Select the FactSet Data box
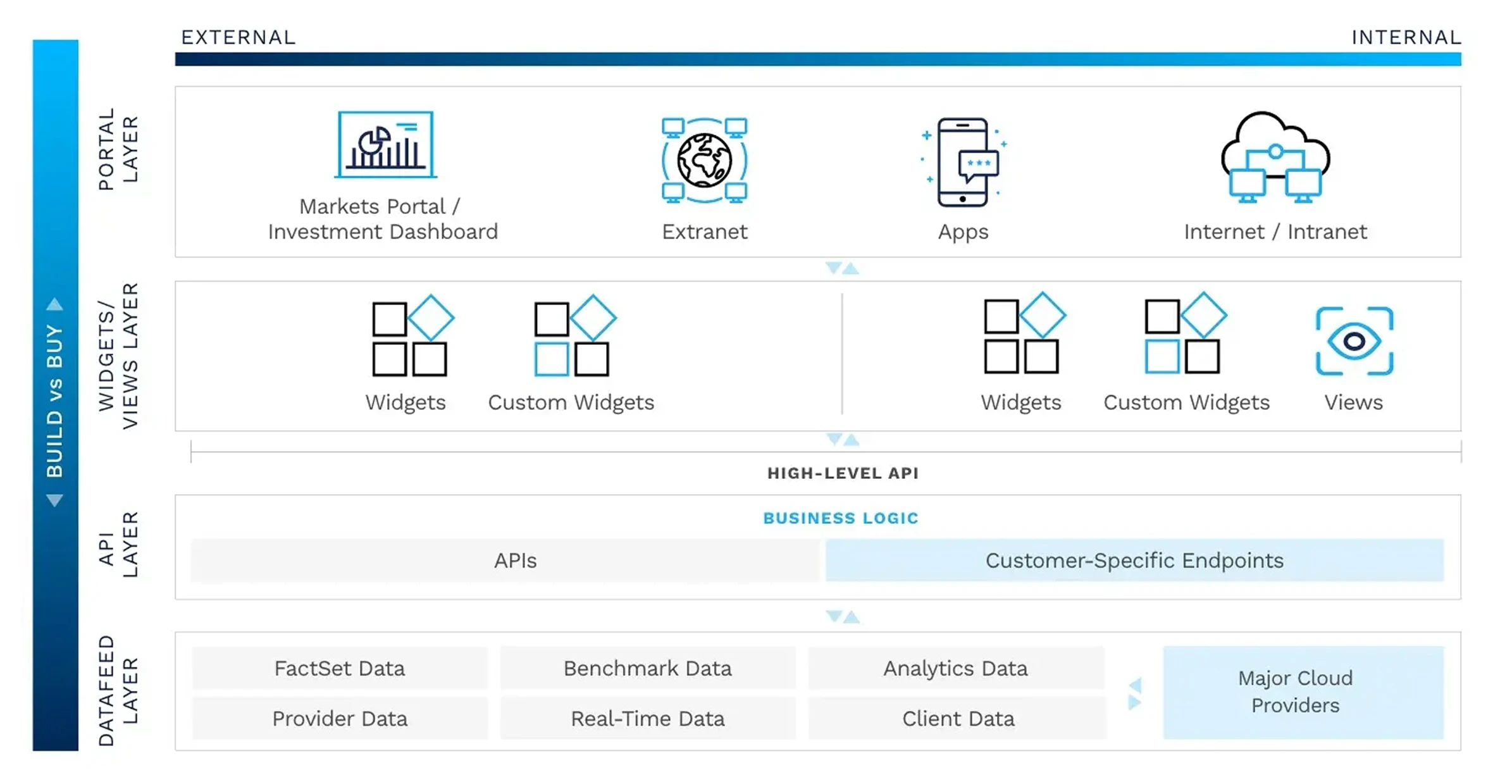This screenshot has height=782, width=1493. click(340, 668)
